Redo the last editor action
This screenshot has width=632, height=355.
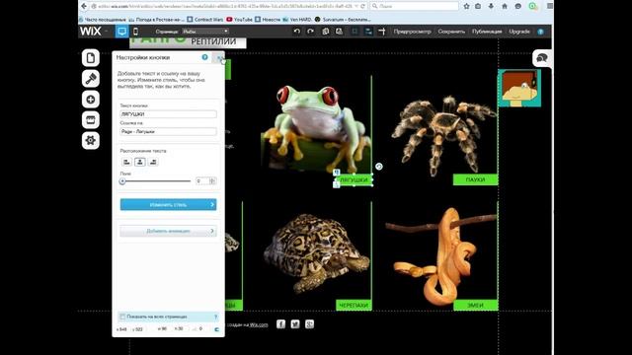point(310,32)
